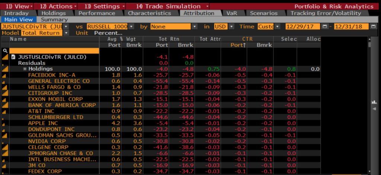Click bar chart icon beside EXXON MOBIL
This screenshot has width=381, height=175.
4,100
